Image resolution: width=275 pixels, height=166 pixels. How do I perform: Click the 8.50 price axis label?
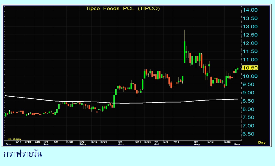pyautogui.click(x=248, y=101)
